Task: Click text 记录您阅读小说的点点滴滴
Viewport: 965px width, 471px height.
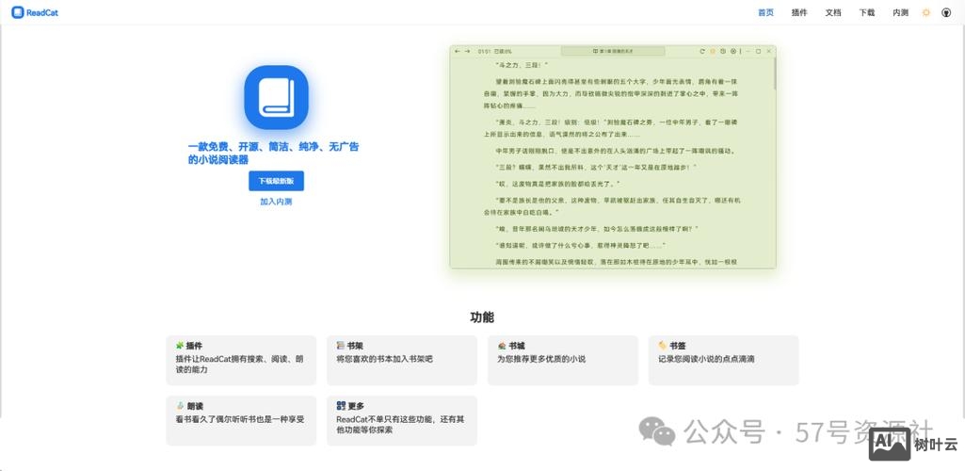Action: tap(706, 359)
